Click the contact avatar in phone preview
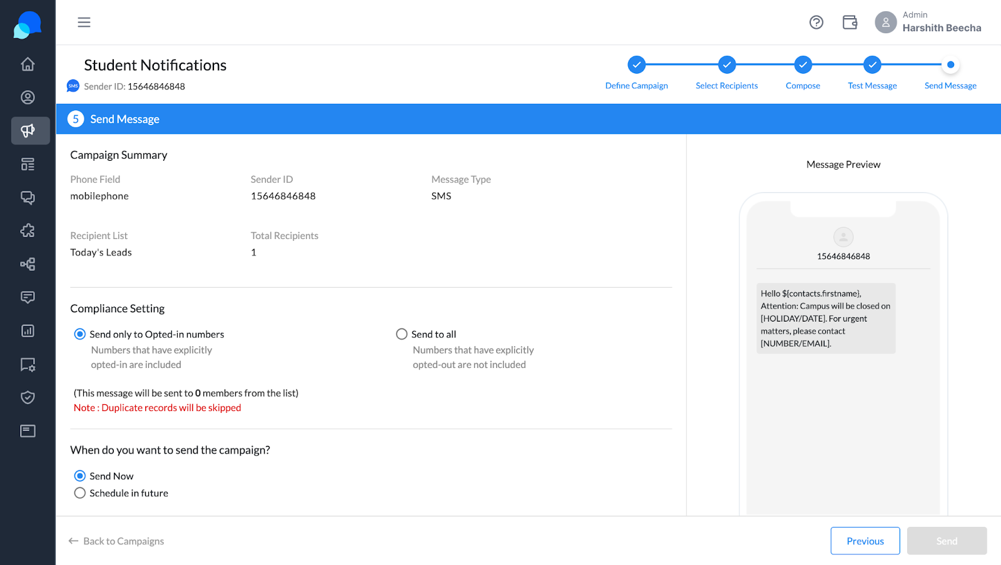This screenshot has width=1001, height=565. click(843, 237)
